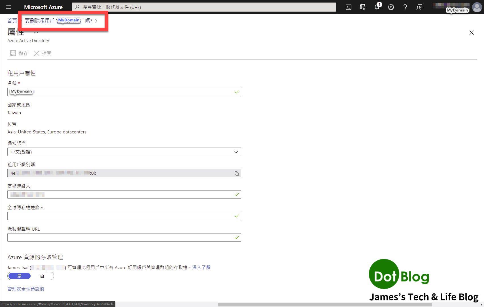Screen dimensions: 484x307
Task: Launch Cloud Shell from top bar
Action: click(x=349, y=7)
